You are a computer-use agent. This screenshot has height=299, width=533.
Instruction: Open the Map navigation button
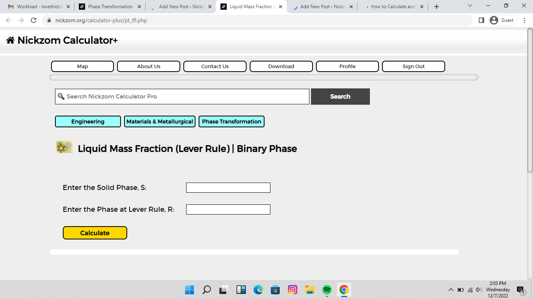click(82, 66)
